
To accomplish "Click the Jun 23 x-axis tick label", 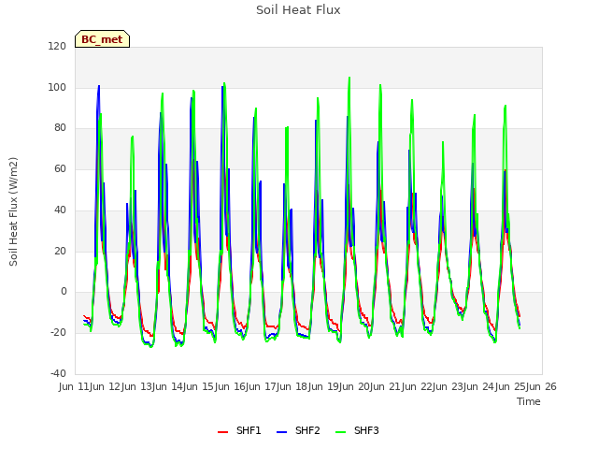I will pyautogui.click(x=448, y=386).
